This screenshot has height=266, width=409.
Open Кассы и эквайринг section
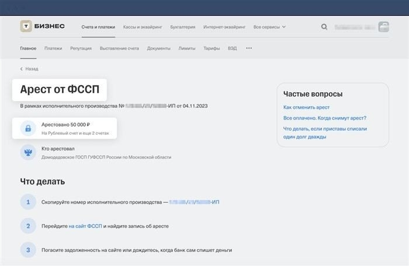143,27
